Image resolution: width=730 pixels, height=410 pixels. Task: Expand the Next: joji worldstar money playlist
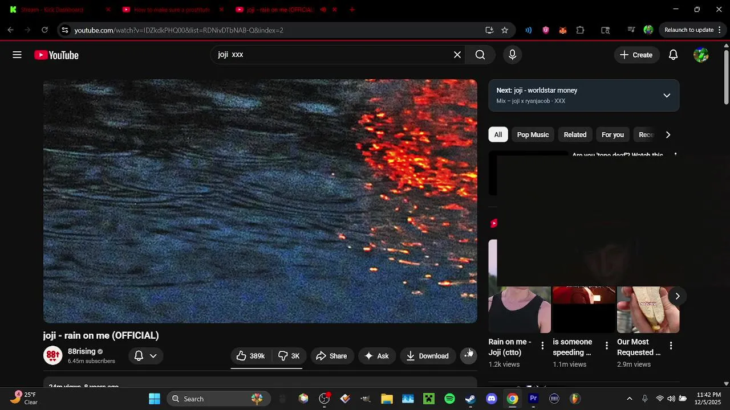coord(667,95)
